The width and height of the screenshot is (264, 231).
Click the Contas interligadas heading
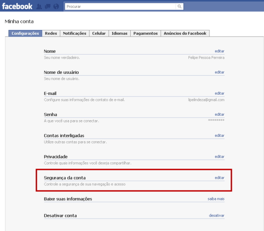click(64, 136)
